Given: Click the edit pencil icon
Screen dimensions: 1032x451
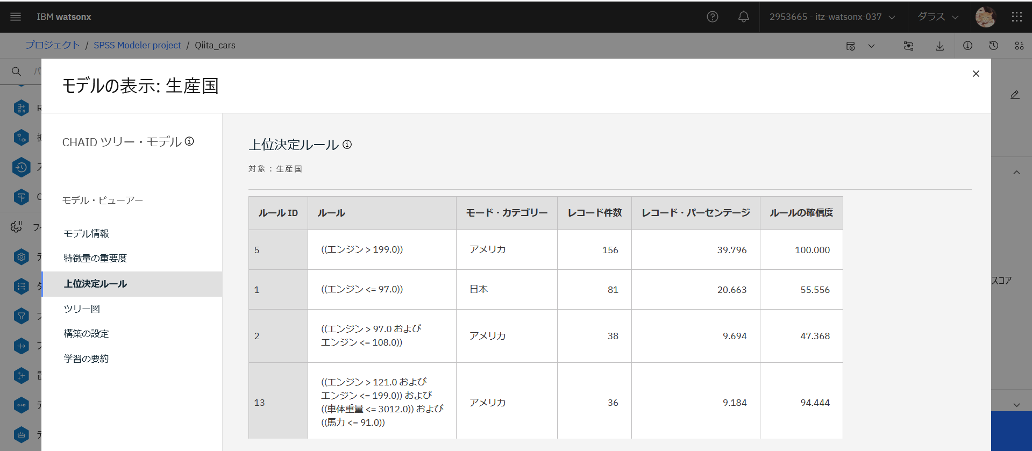Looking at the screenshot, I should point(1015,95).
